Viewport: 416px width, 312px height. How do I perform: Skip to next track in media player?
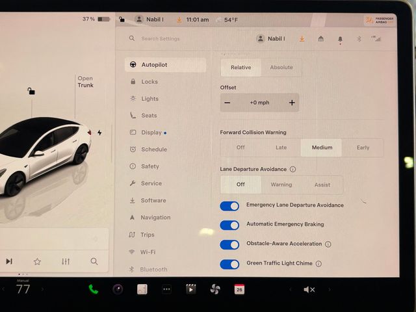tap(9, 261)
